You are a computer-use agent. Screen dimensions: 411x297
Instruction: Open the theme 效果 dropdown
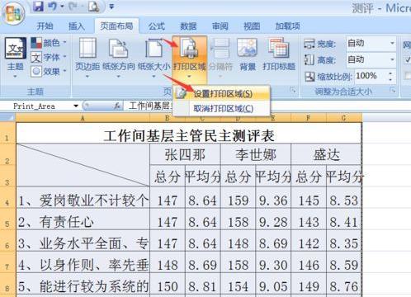pyautogui.click(x=49, y=71)
